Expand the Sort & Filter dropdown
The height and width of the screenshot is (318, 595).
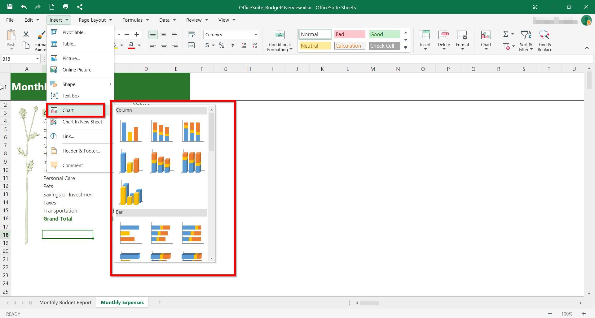click(531, 49)
